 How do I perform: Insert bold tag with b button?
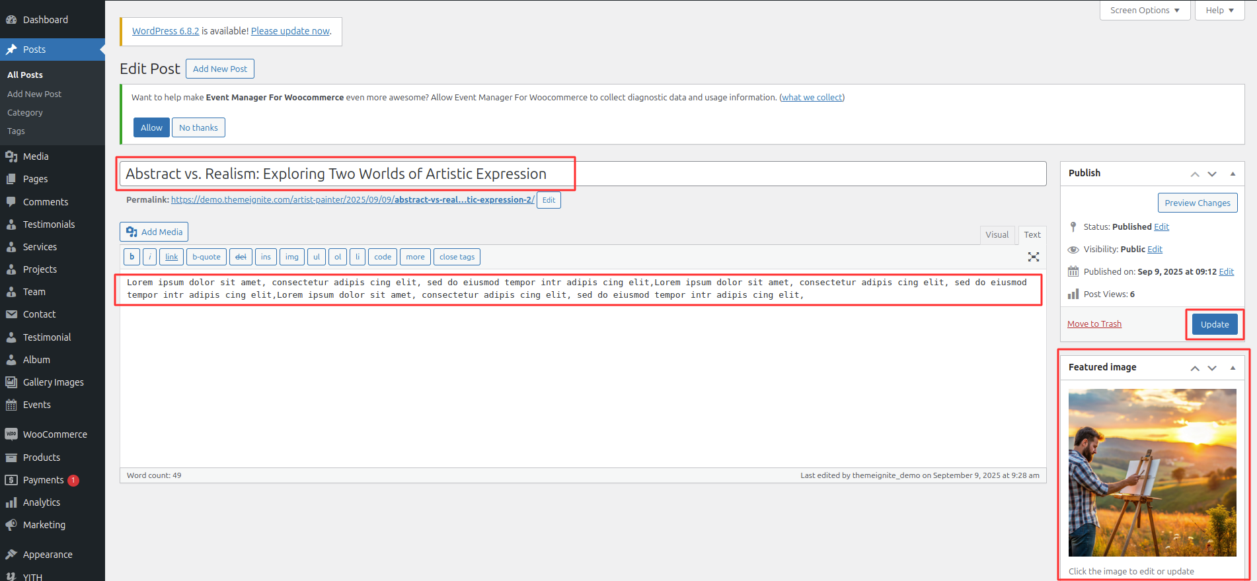coord(132,257)
